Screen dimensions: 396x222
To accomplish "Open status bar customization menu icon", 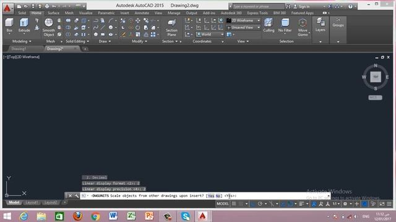I will 389,204.
